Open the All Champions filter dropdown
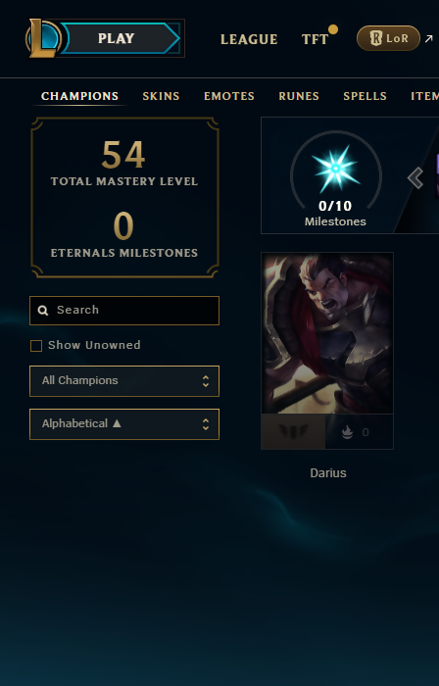439x686 pixels. pyautogui.click(x=124, y=381)
